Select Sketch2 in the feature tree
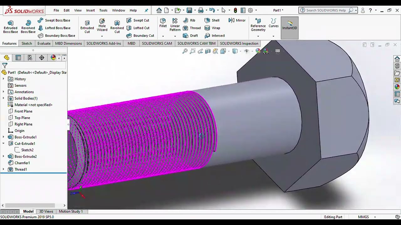Image resolution: width=401 pixels, height=225 pixels. (24, 150)
